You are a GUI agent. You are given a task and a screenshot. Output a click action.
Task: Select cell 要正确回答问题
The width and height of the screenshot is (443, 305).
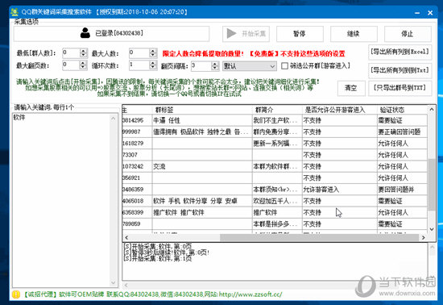click(x=402, y=132)
